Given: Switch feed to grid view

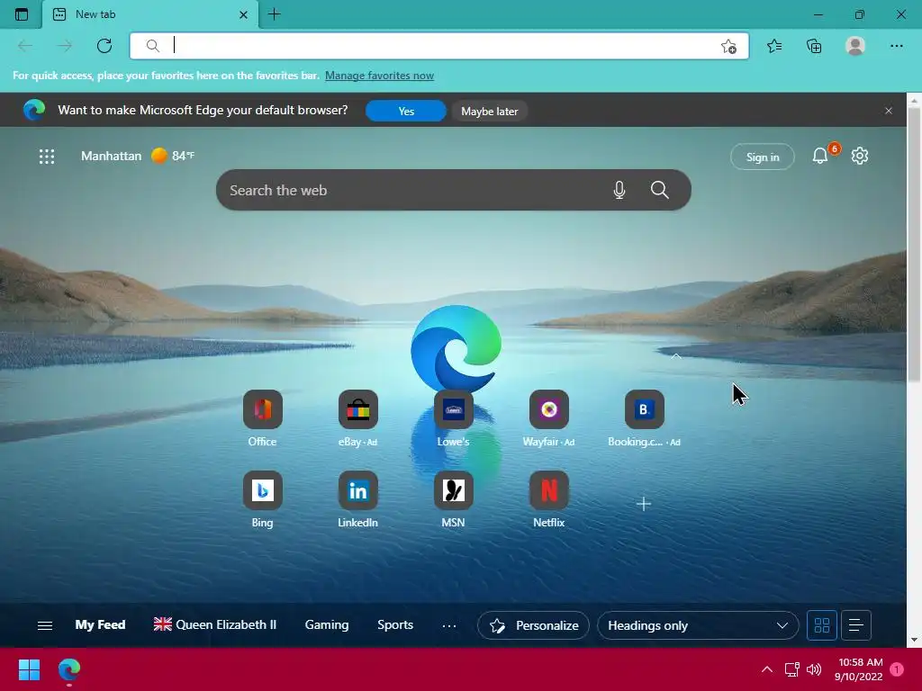Looking at the screenshot, I should click(x=821, y=625).
